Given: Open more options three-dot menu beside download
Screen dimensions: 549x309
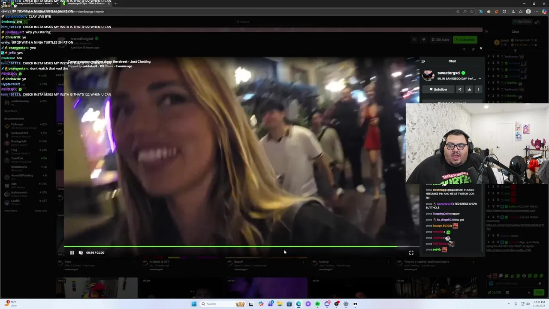Looking at the screenshot, I should point(478,89).
